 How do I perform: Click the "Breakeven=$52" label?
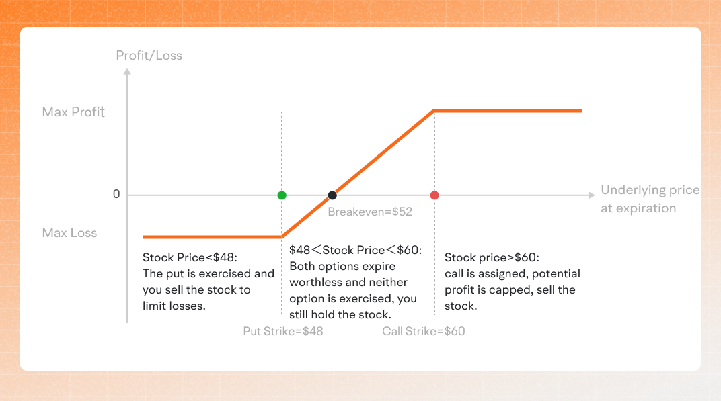(369, 212)
